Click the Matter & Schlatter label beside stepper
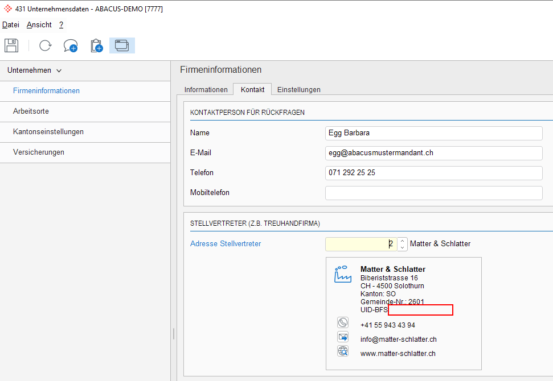 coord(440,244)
